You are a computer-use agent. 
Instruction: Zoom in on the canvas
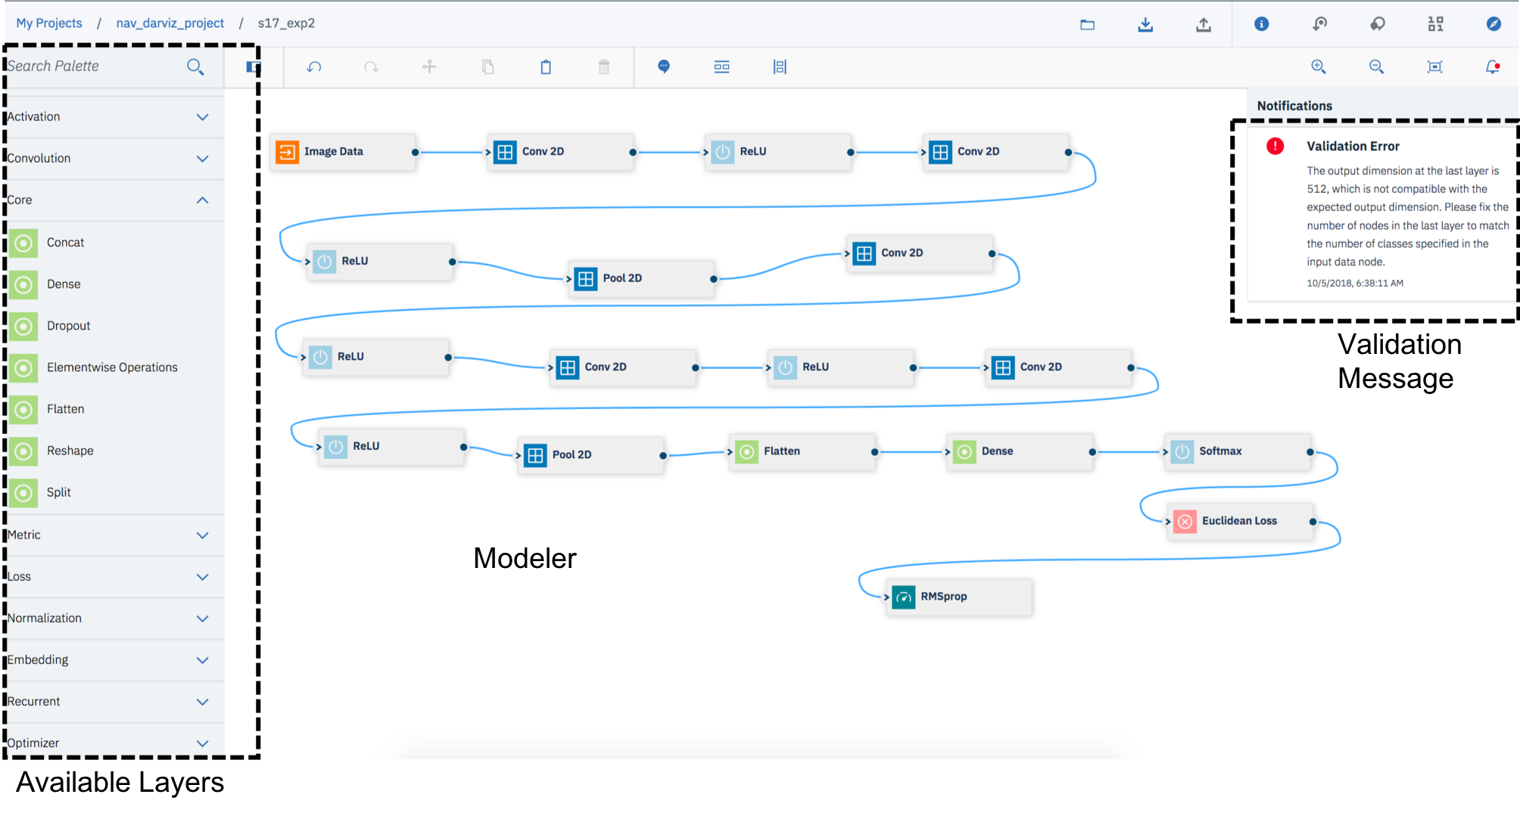[x=1319, y=67]
